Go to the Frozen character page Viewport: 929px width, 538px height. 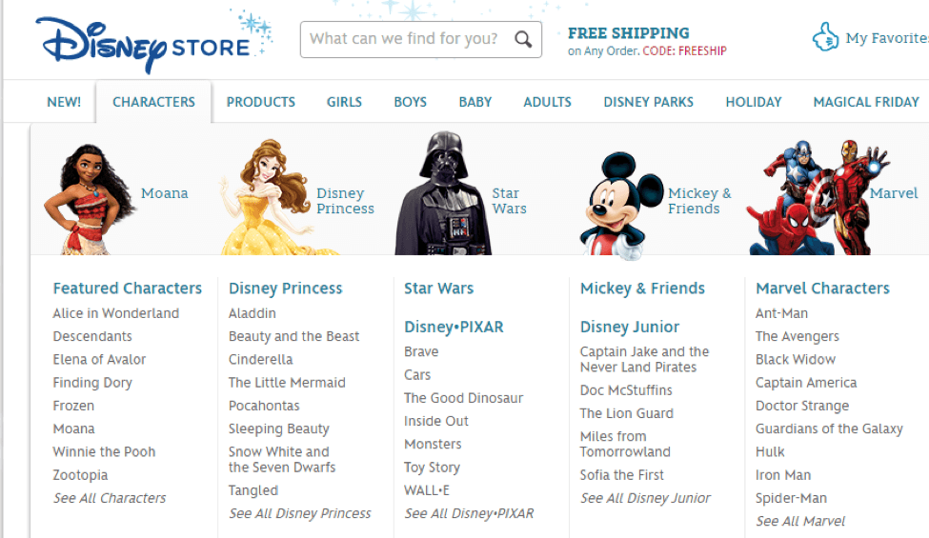pyautogui.click(x=73, y=406)
